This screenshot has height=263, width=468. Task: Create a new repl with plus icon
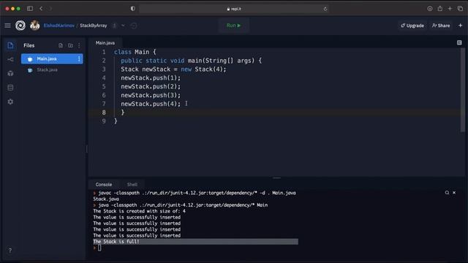pyautogui.click(x=460, y=26)
